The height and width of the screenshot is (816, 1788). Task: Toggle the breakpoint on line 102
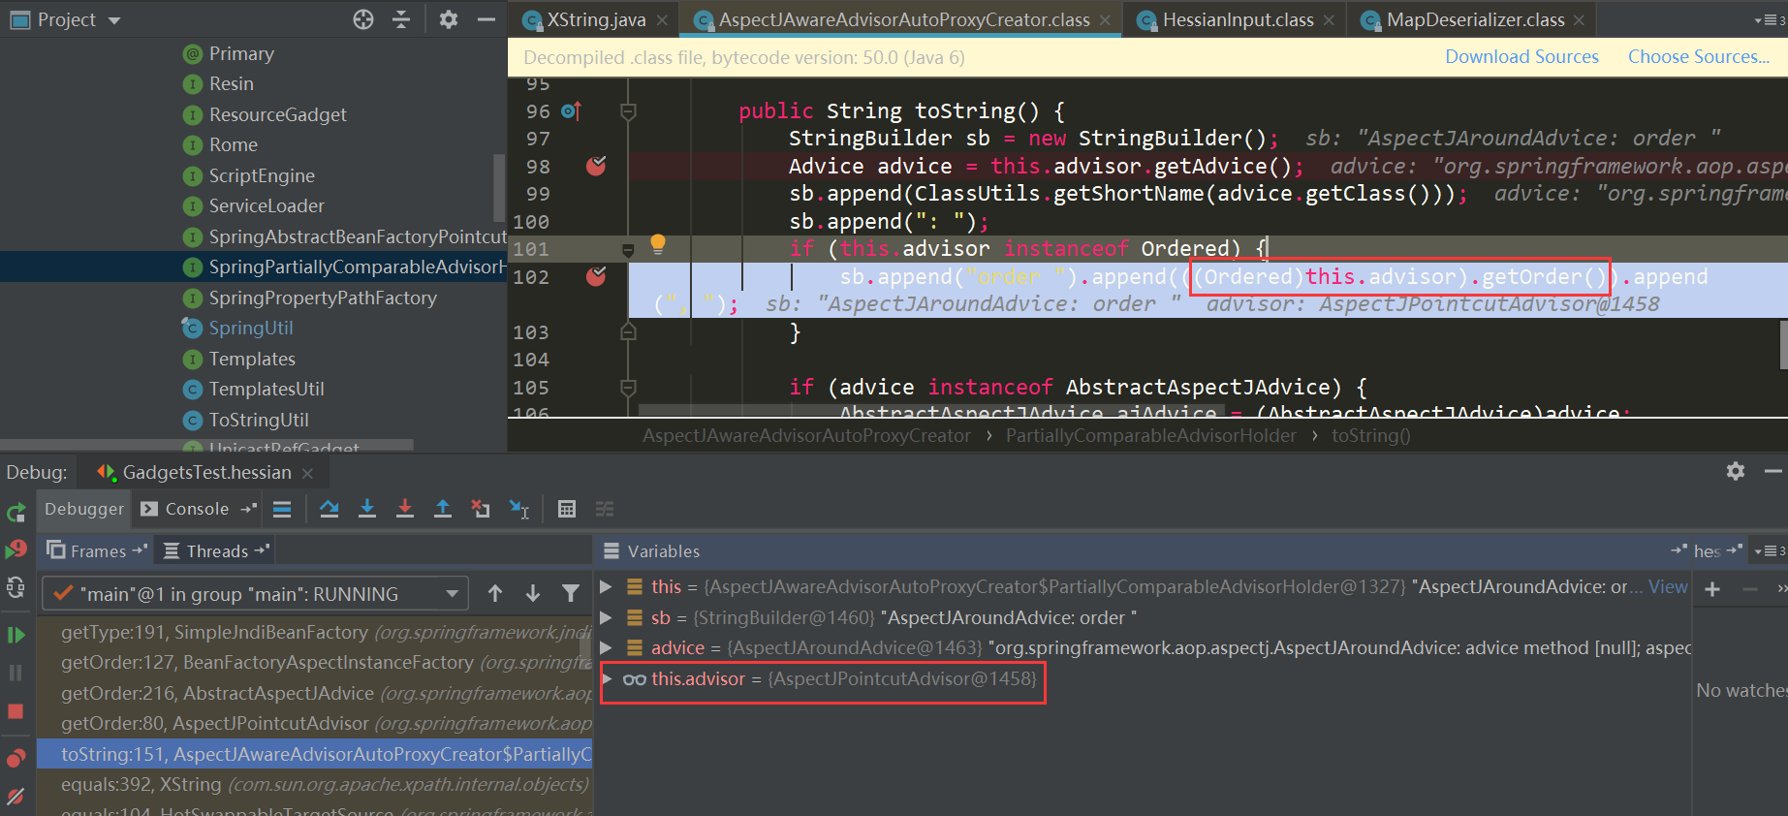(x=596, y=277)
